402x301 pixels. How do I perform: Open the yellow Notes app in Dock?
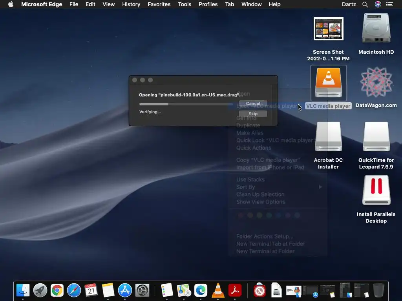tap(108, 290)
